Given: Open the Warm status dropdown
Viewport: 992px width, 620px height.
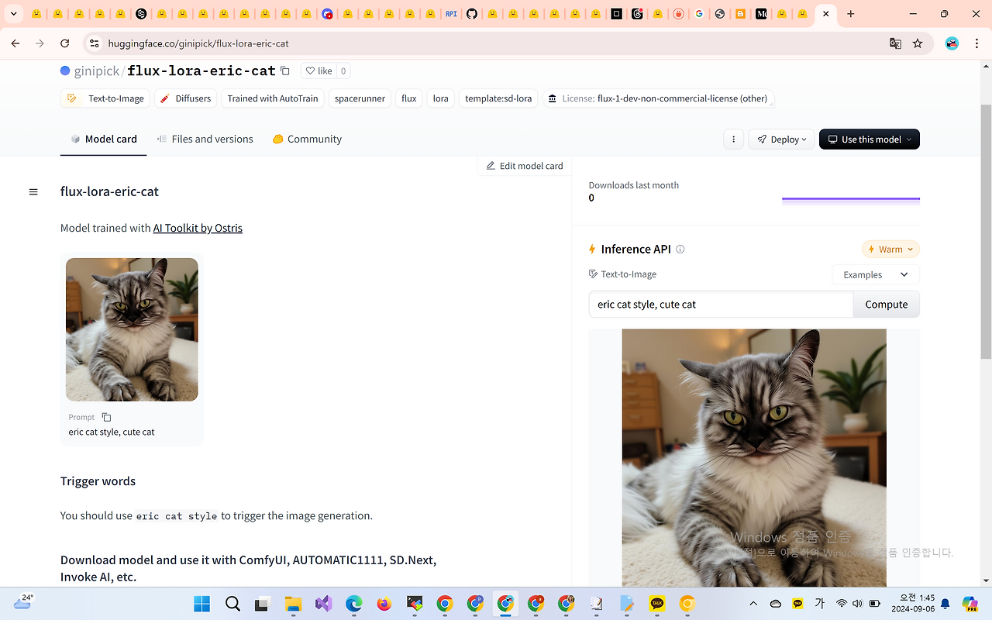Looking at the screenshot, I should click(890, 250).
